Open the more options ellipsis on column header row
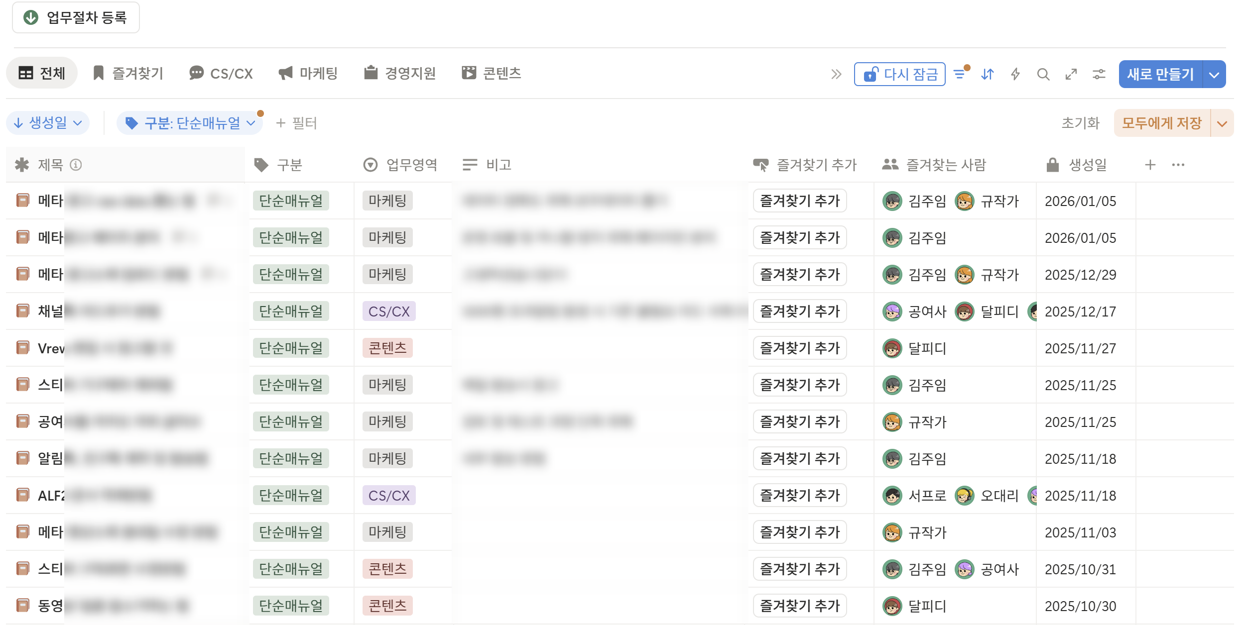The width and height of the screenshot is (1246, 625). coord(1179,164)
